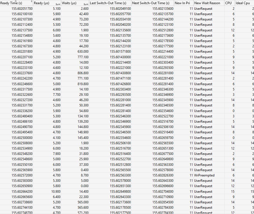Select the WrPreempted wait reason cell
254x214 pixels.
click(x=204, y=175)
